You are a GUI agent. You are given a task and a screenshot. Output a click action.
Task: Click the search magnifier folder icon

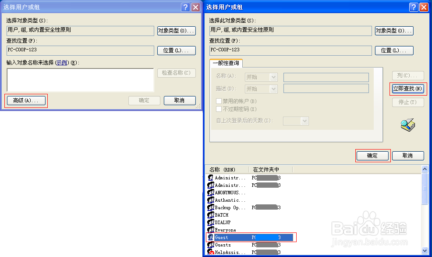pos(408,125)
